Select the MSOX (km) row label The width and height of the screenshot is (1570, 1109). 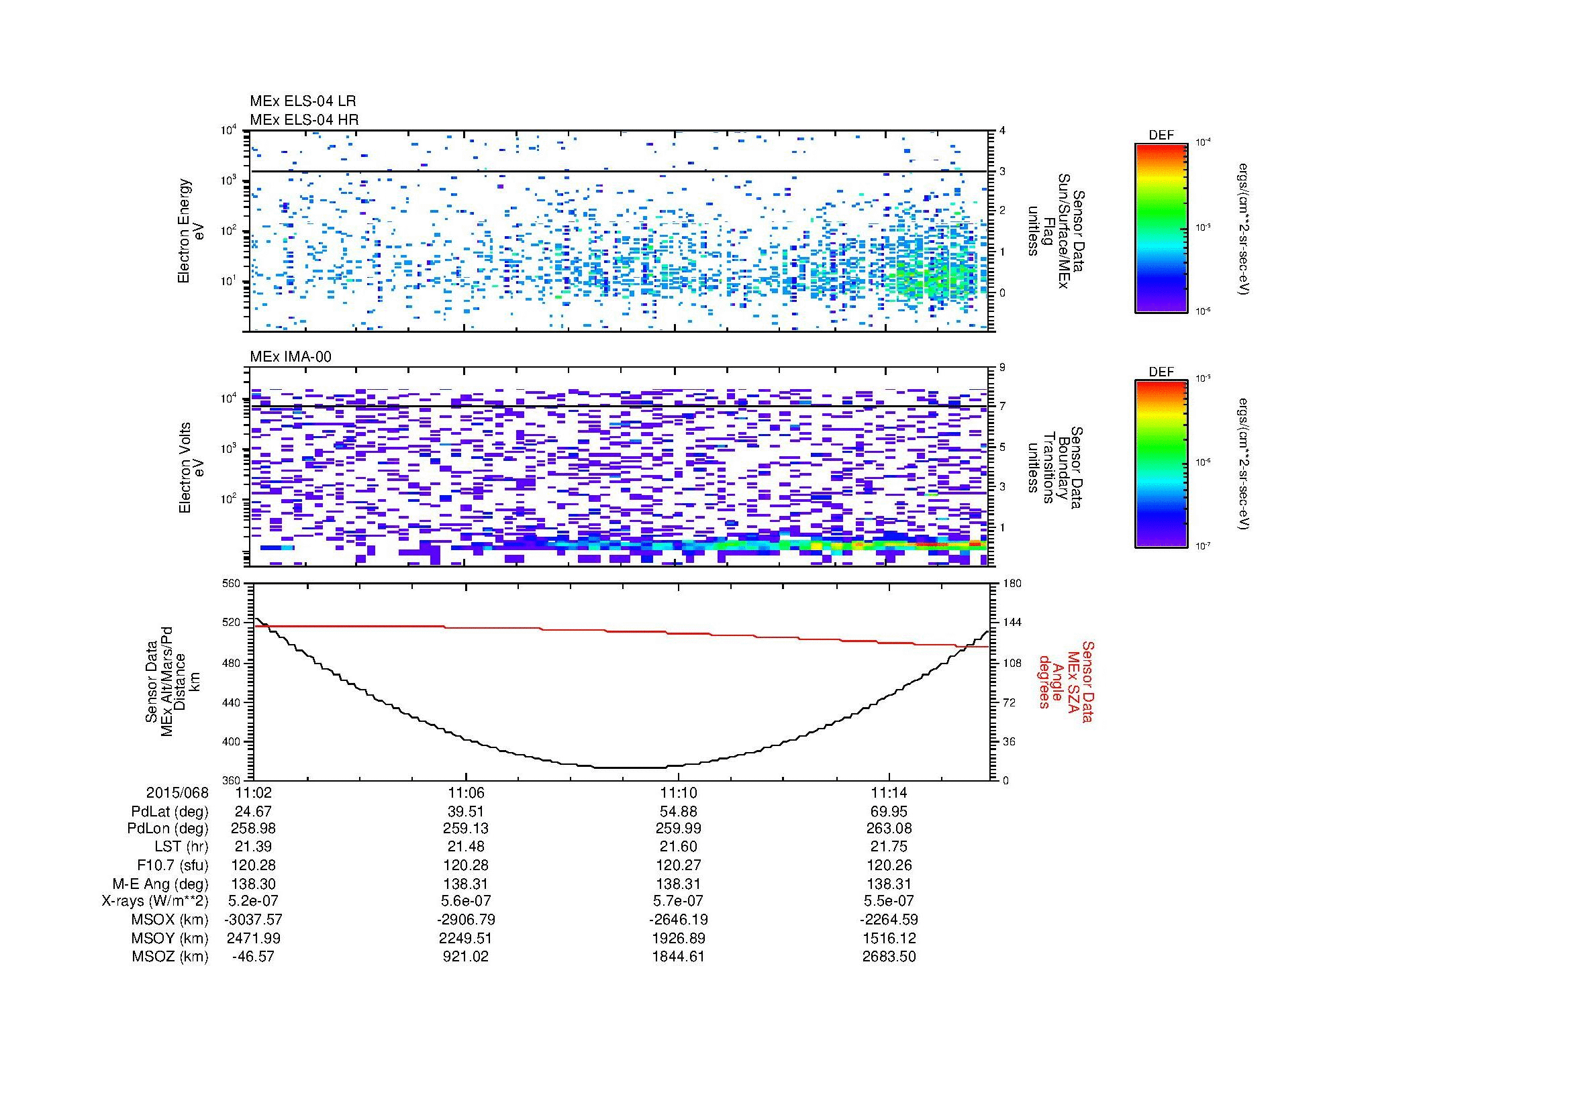click(170, 920)
